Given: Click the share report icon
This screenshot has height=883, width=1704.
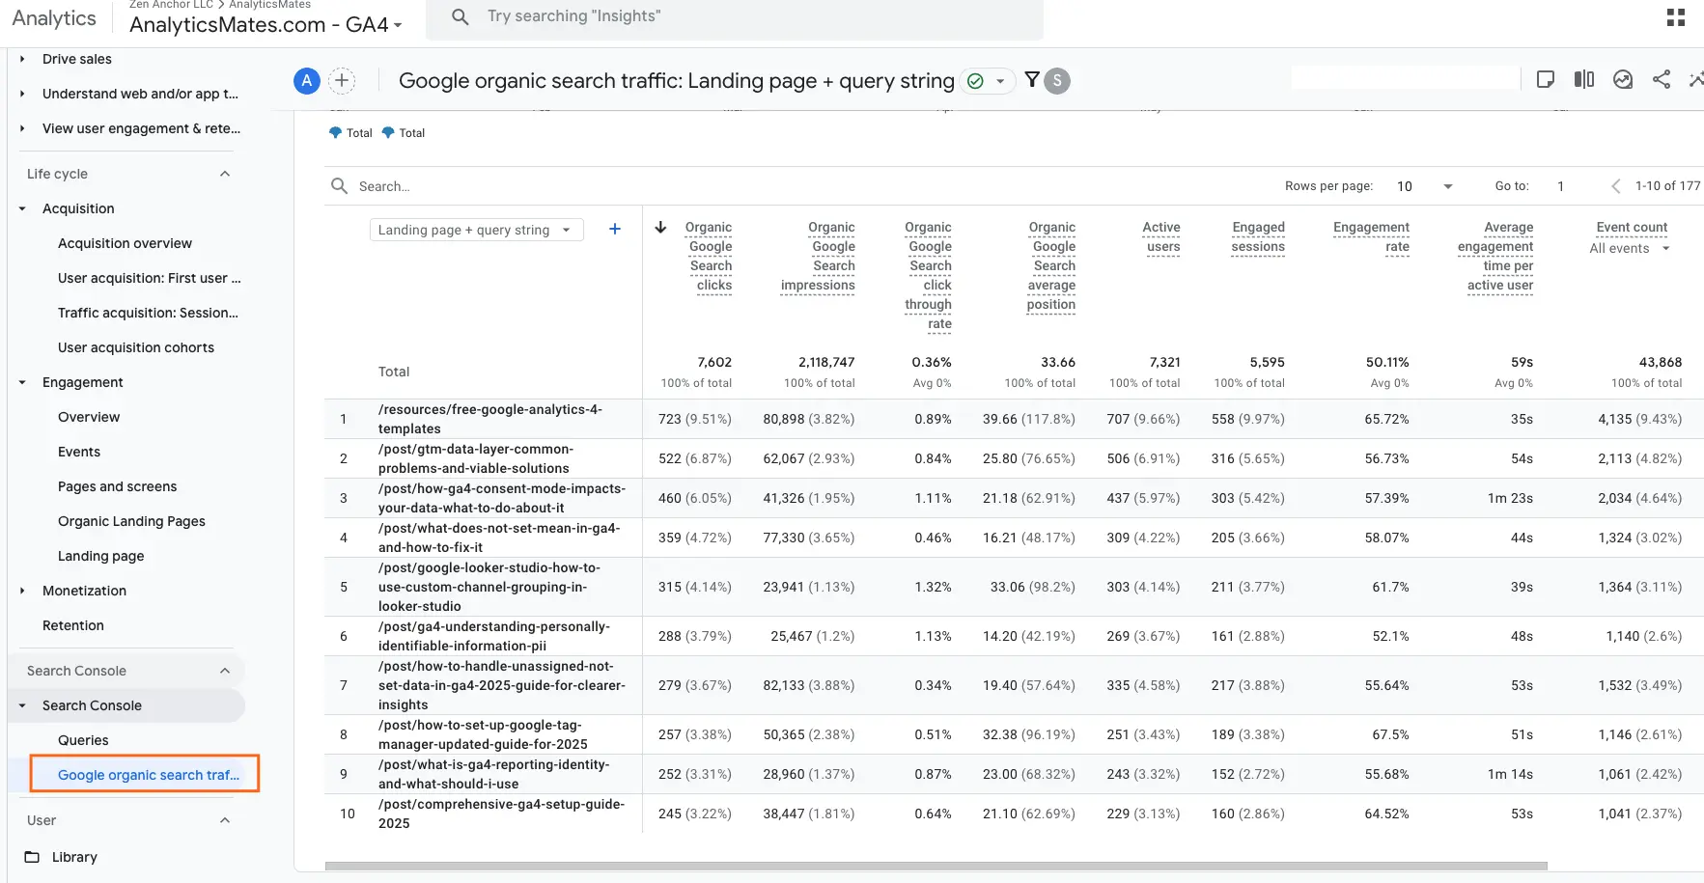Looking at the screenshot, I should tap(1662, 79).
